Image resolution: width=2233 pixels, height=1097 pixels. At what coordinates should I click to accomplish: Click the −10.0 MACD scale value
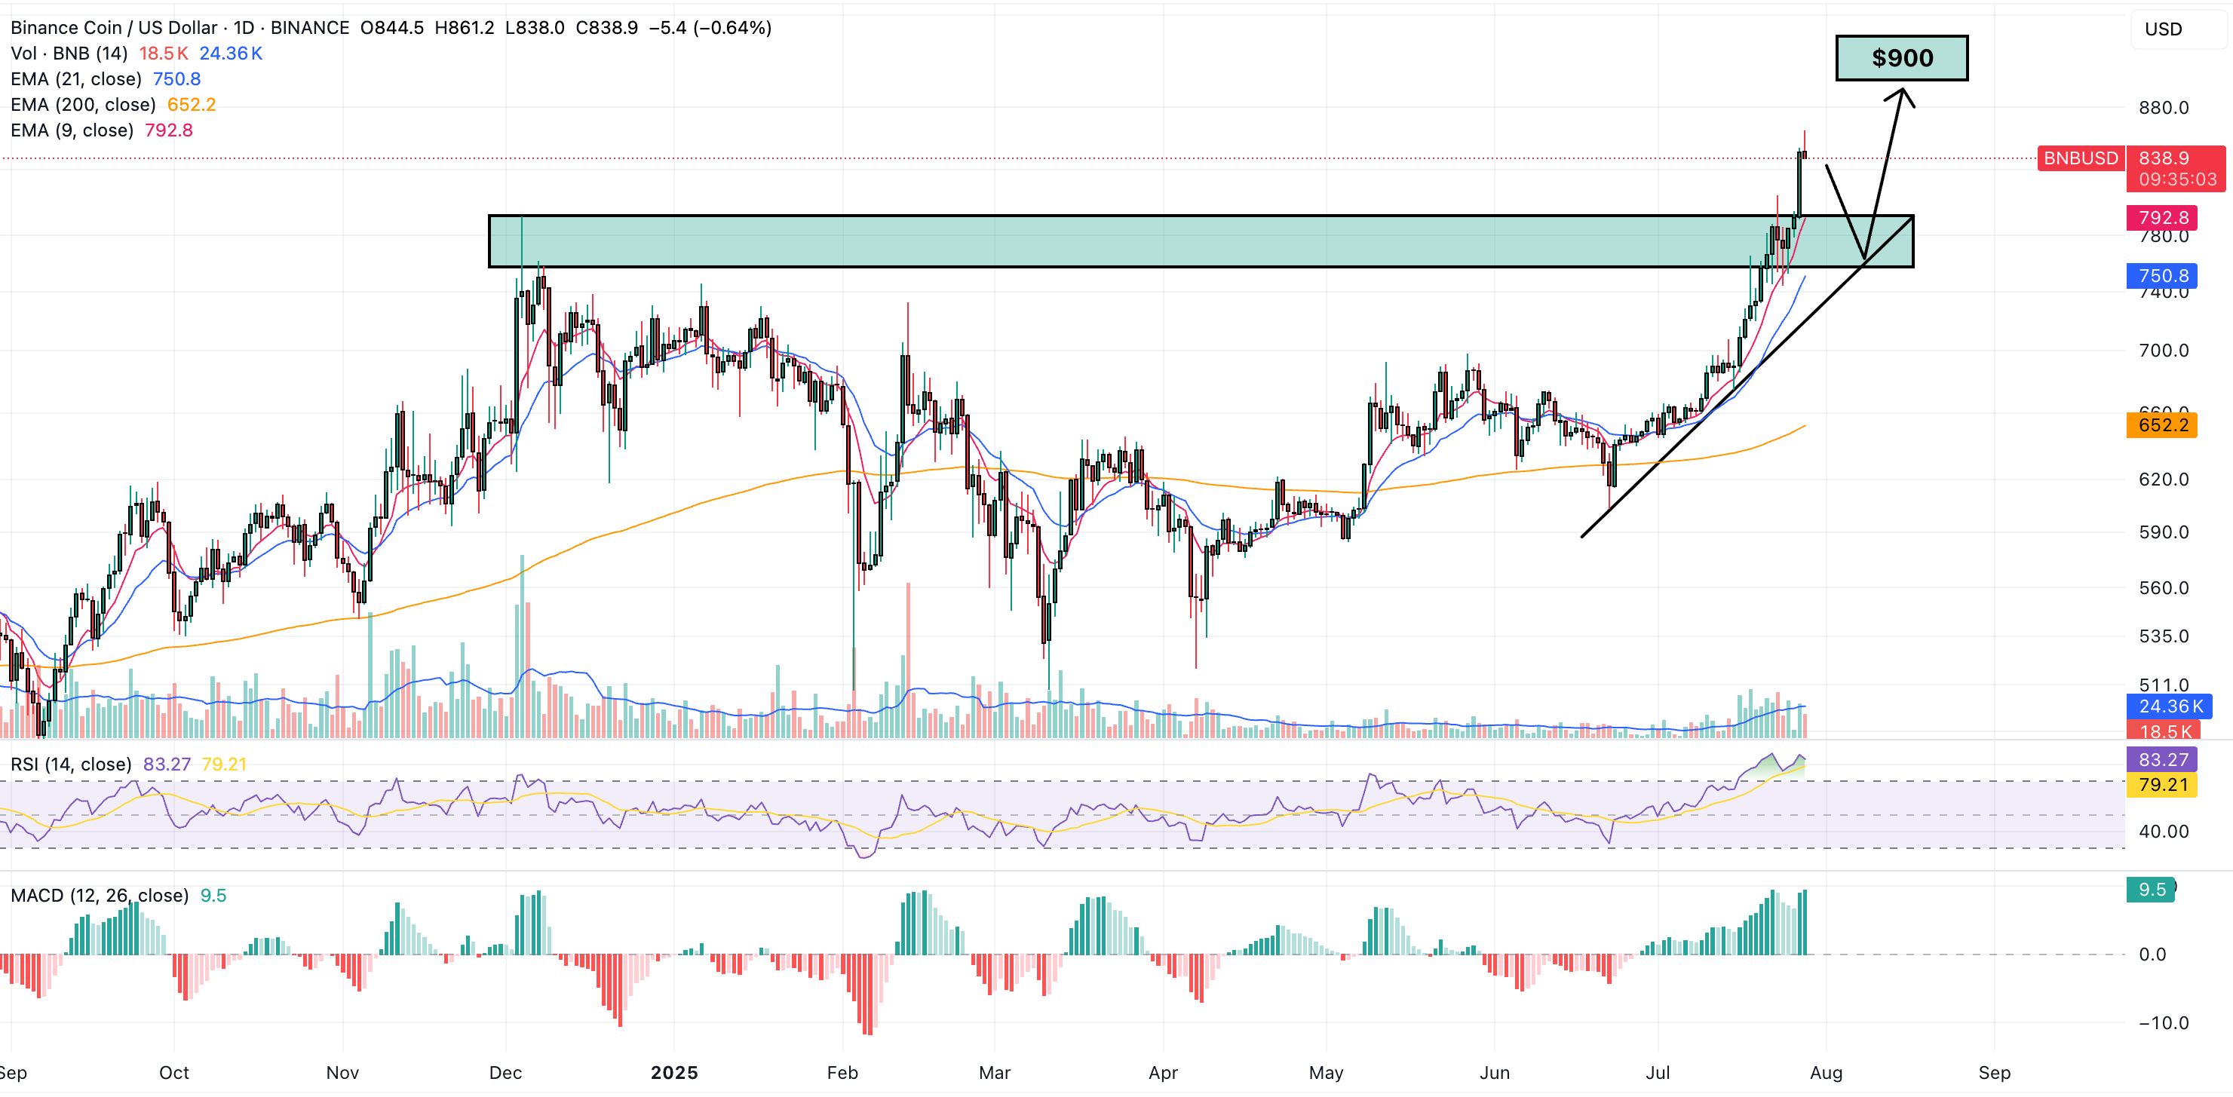[x=2164, y=1023]
